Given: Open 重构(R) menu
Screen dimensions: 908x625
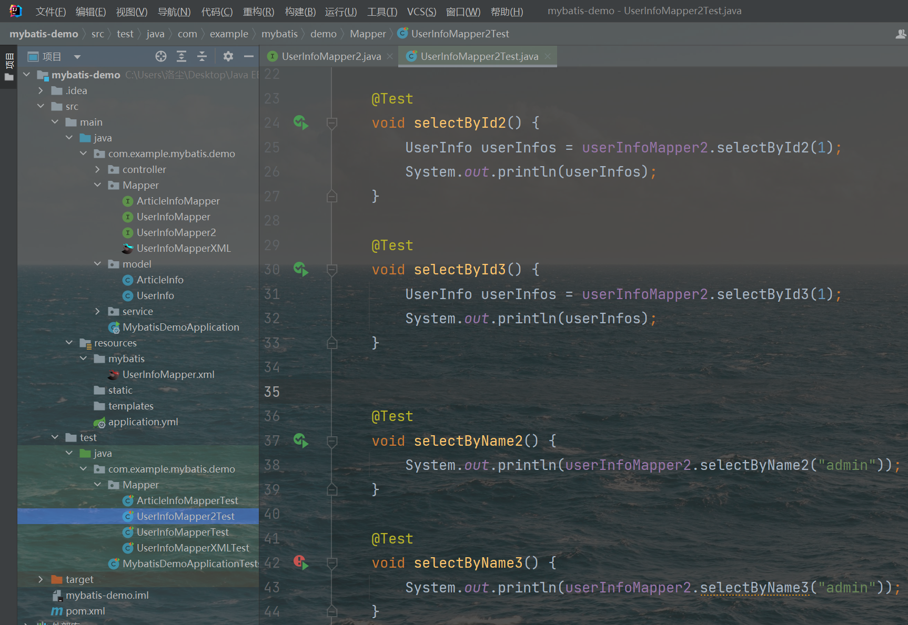Looking at the screenshot, I should [x=258, y=12].
